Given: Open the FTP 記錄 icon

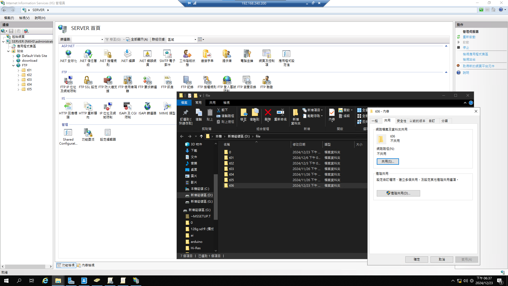Looking at the screenshot, I should (x=187, y=82).
